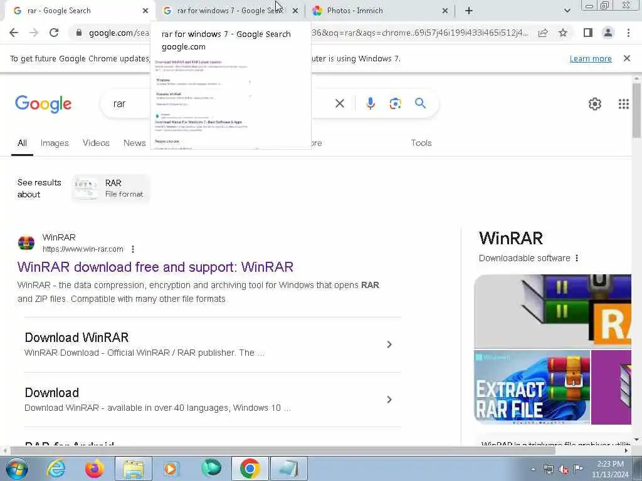Open options next to Downloadable software
642x481 pixels.
[577, 258]
